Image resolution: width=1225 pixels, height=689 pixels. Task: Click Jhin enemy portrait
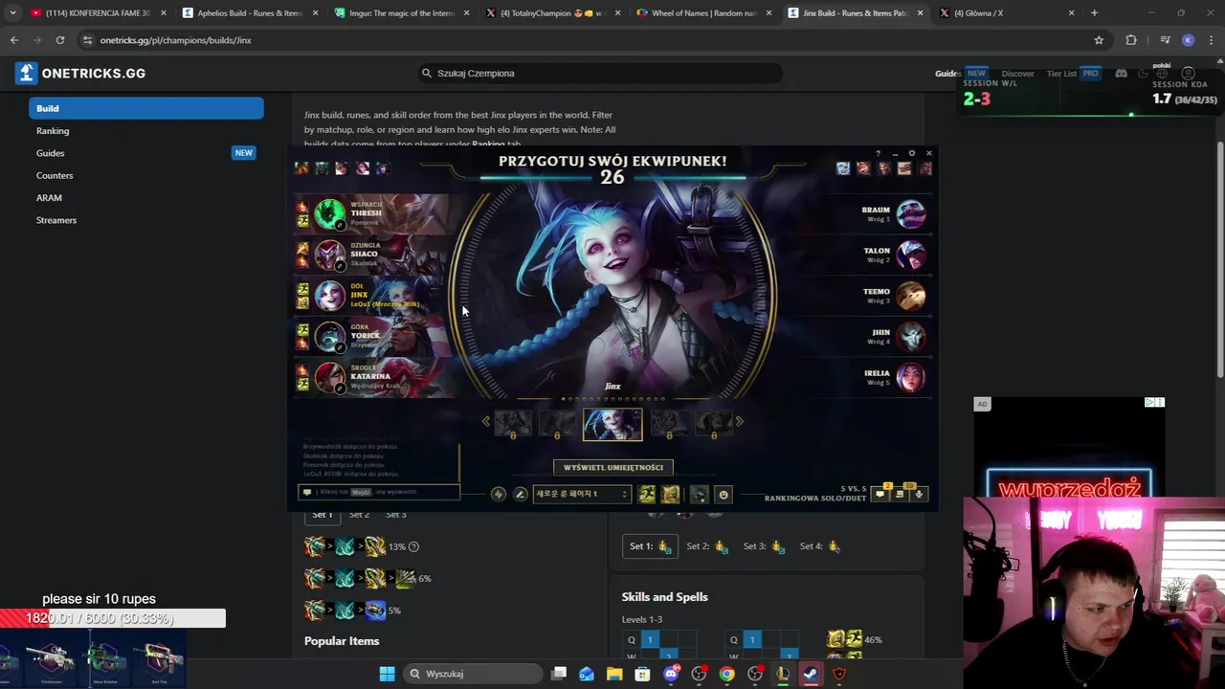coord(910,337)
